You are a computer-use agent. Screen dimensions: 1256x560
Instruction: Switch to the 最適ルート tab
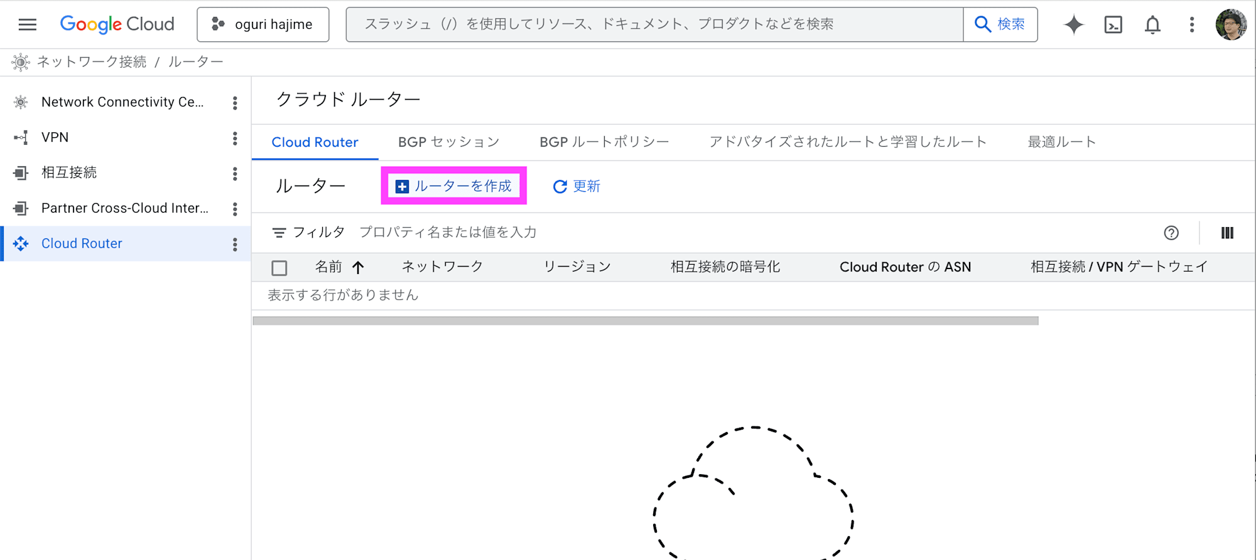pyautogui.click(x=1061, y=142)
